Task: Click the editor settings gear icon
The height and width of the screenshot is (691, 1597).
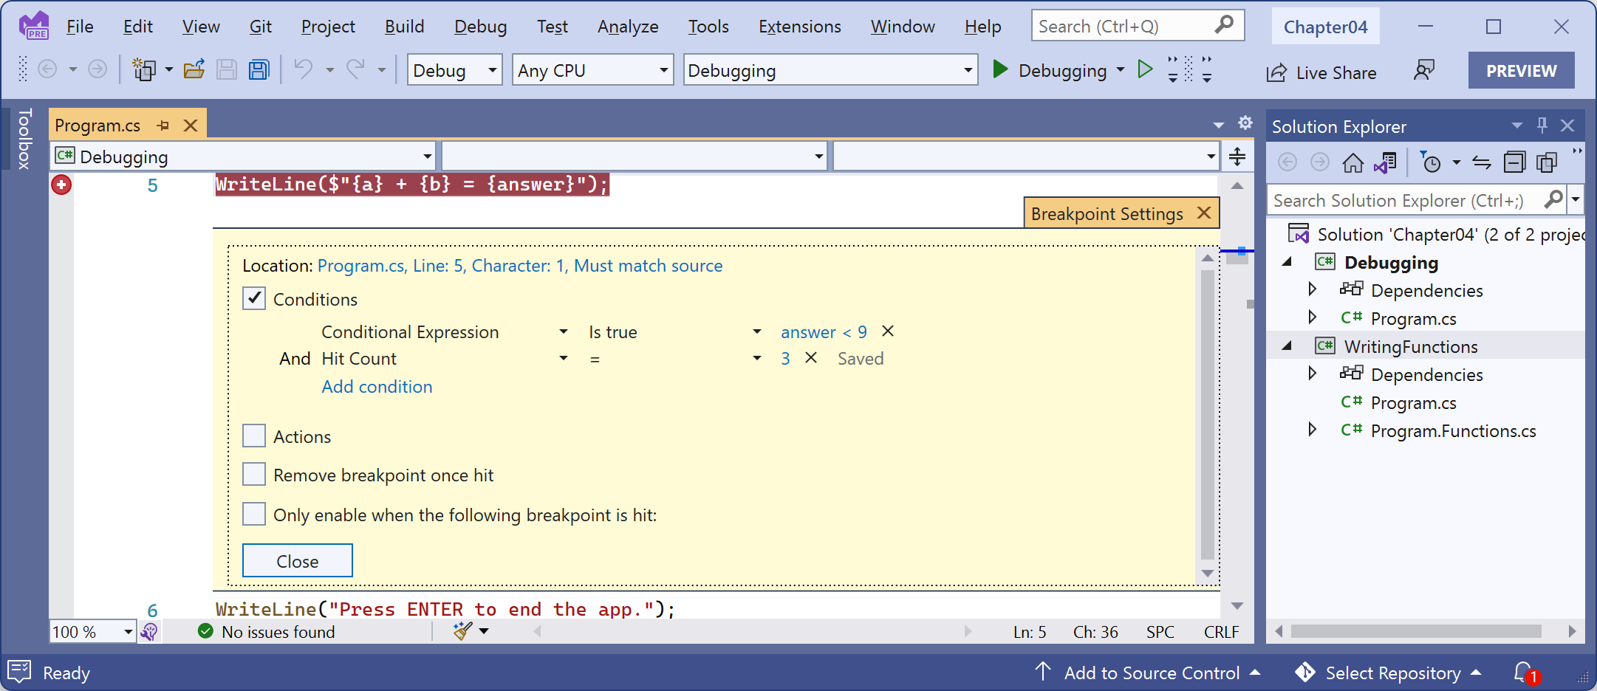Action: click(1245, 123)
